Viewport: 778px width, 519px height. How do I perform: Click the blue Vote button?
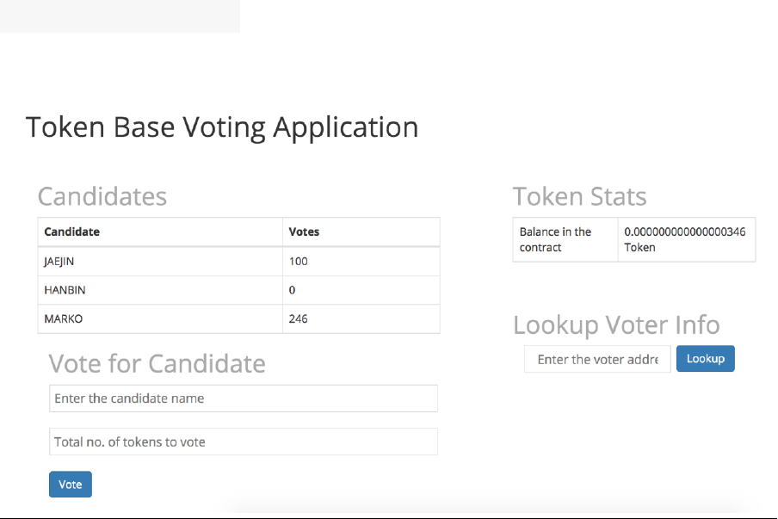point(71,485)
